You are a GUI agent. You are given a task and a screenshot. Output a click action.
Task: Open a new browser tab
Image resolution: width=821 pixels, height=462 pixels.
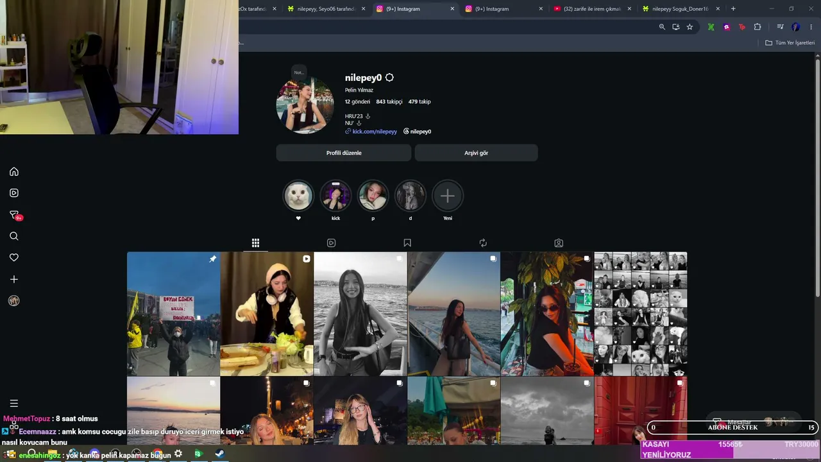tap(733, 9)
